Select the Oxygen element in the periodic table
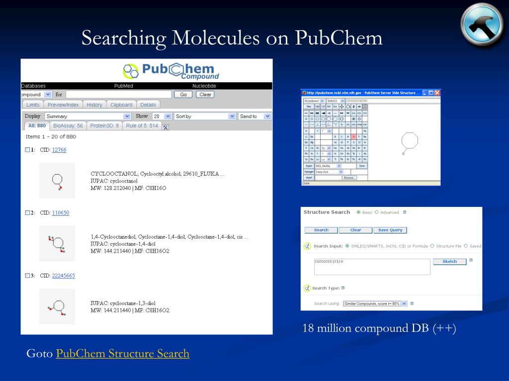509x381 pixels. pos(353,137)
